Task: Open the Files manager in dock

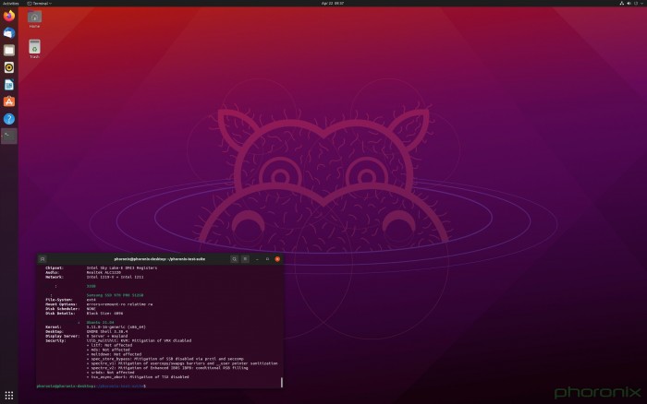Action: click(8, 50)
